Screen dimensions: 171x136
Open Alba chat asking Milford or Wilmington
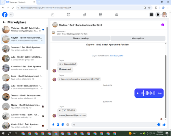click(x=23, y=87)
